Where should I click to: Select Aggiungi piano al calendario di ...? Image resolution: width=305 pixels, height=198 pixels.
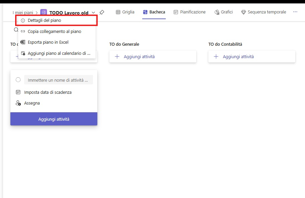pyautogui.click(x=57, y=53)
